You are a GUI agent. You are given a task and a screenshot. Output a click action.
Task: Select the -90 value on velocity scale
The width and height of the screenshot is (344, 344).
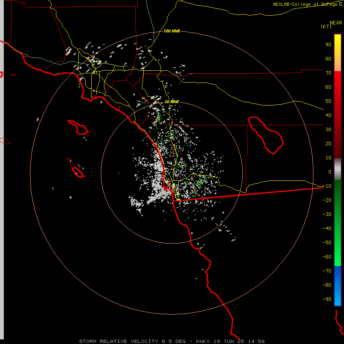[x=327, y=299]
